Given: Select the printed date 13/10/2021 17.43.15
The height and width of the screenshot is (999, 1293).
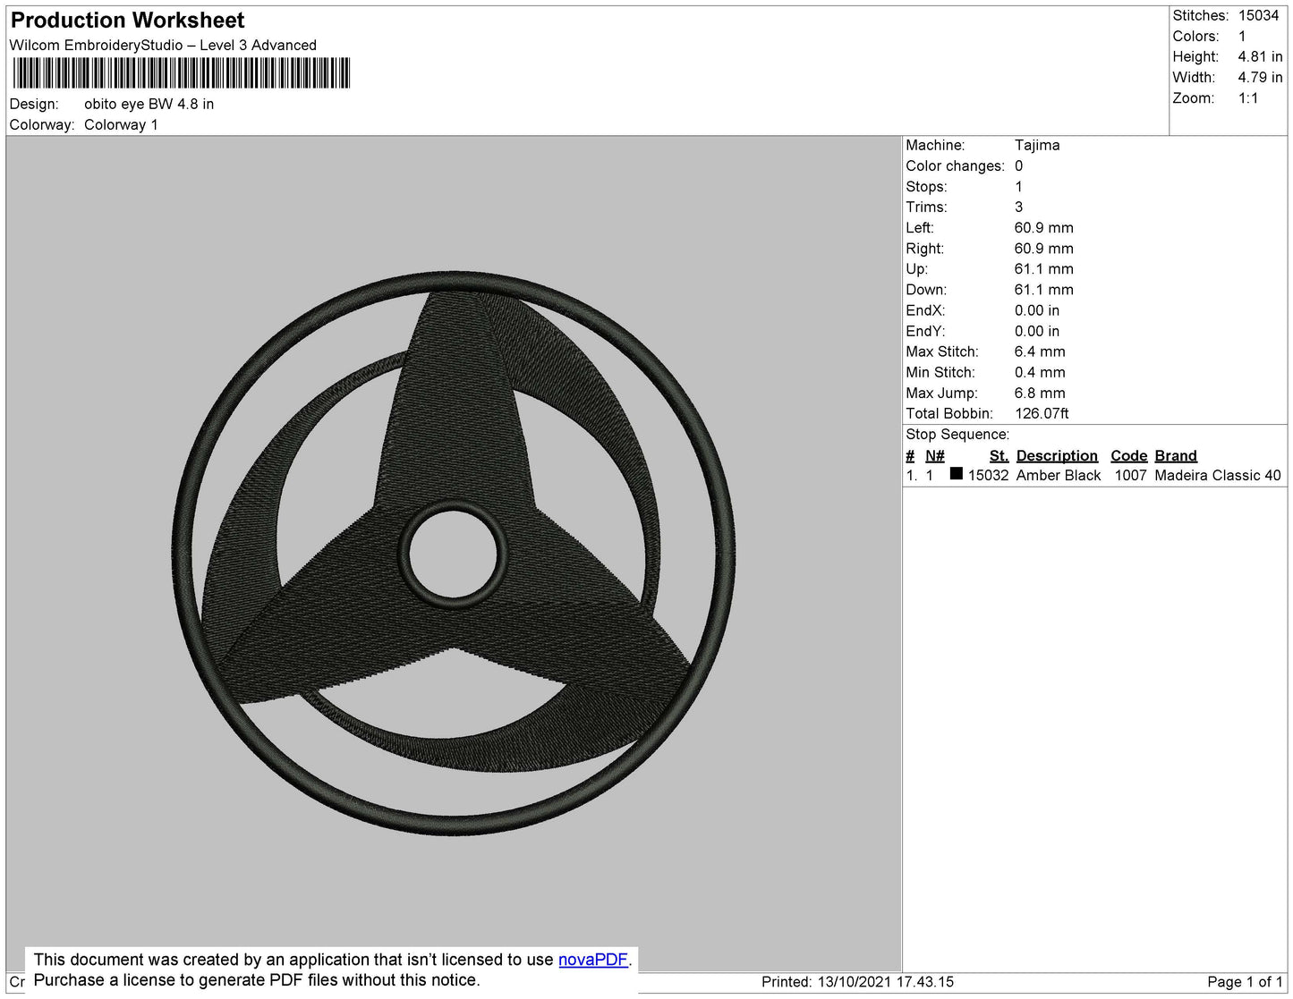Looking at the screenshot, I should click(x=886, y=982).
